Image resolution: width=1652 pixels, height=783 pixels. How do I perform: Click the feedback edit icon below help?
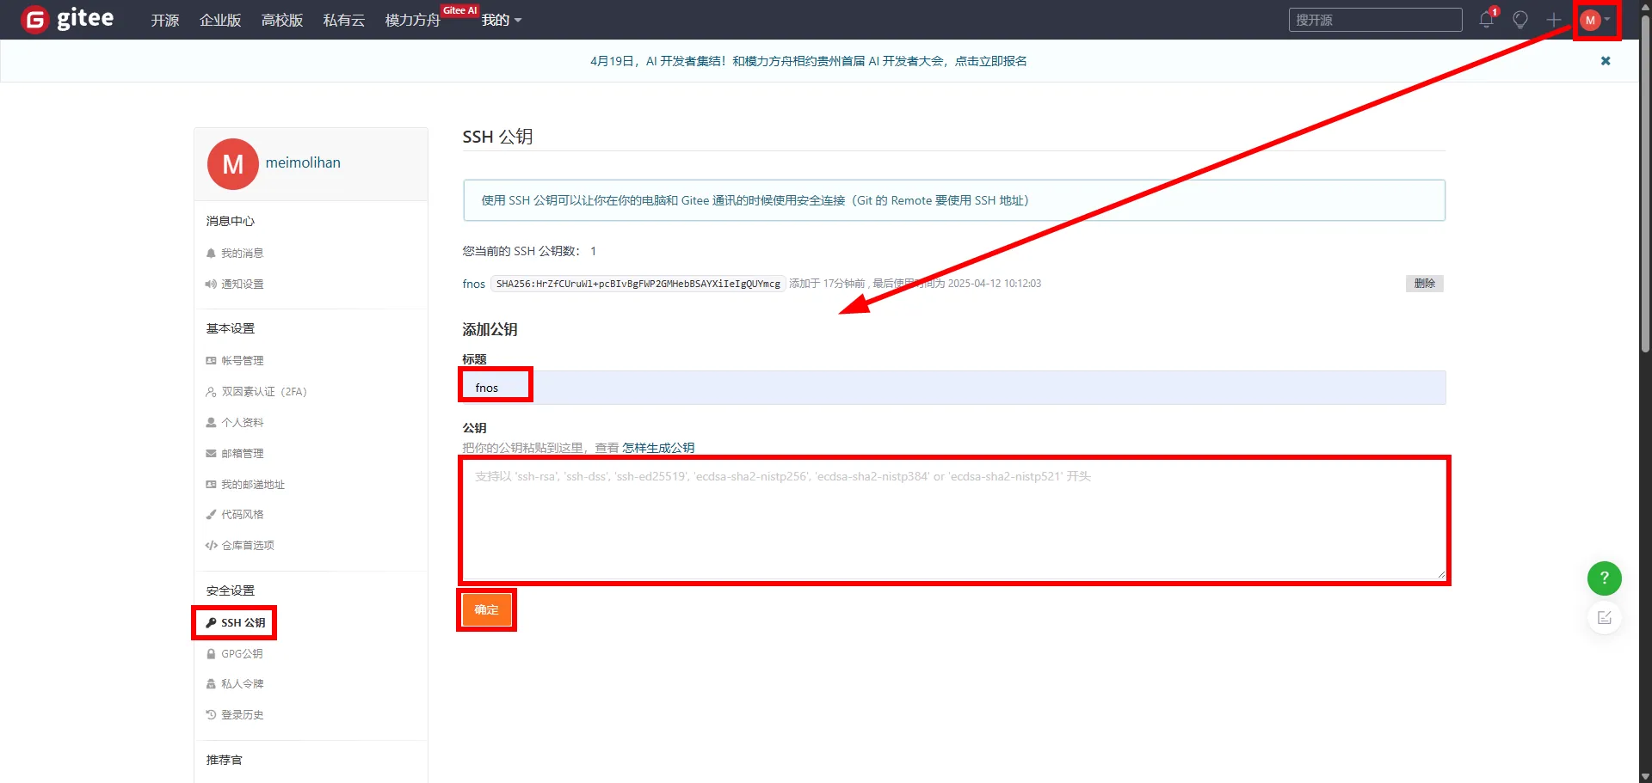tap(1604, 618)
